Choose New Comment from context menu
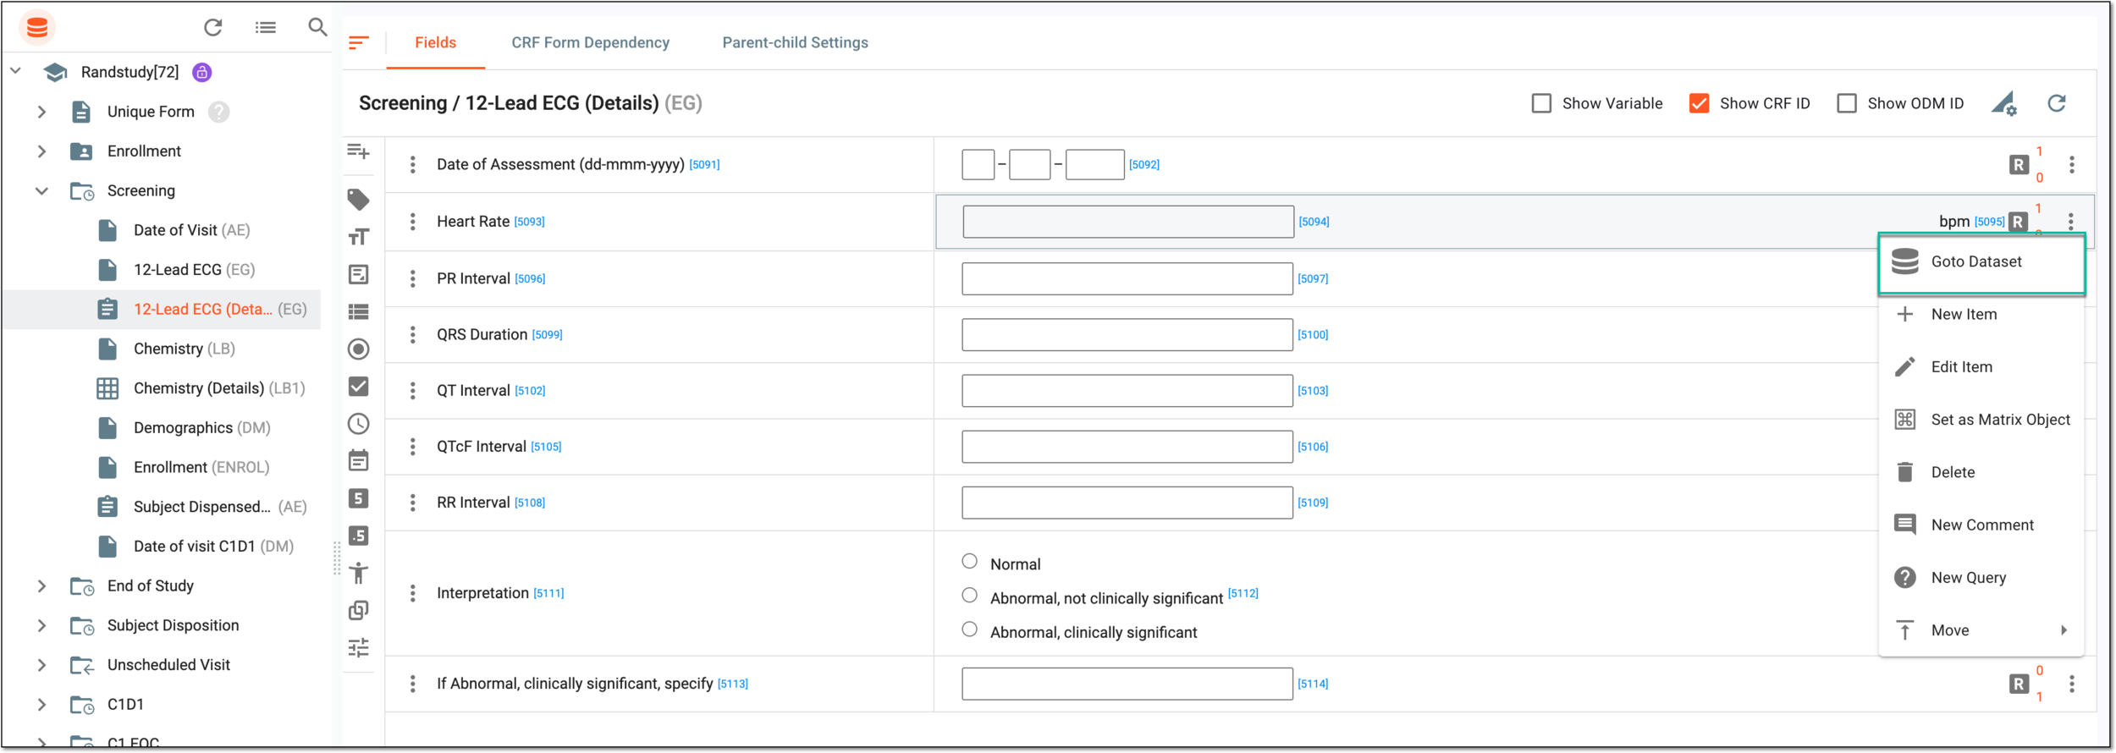Viewport: 2116px width, 753px height. tap(1981, 525)
